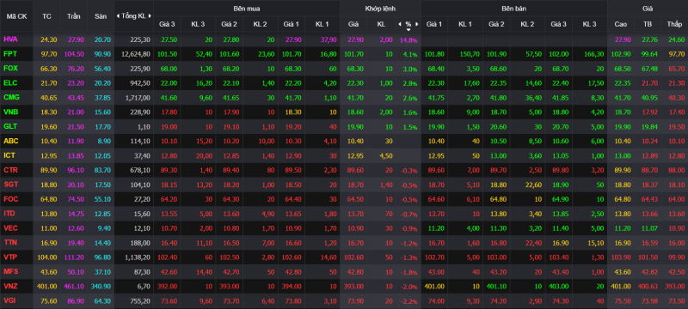This screenshot has width=688, height=309.
Task: Toggle sort indicator under % column
Action: click(x=408, y=30)
